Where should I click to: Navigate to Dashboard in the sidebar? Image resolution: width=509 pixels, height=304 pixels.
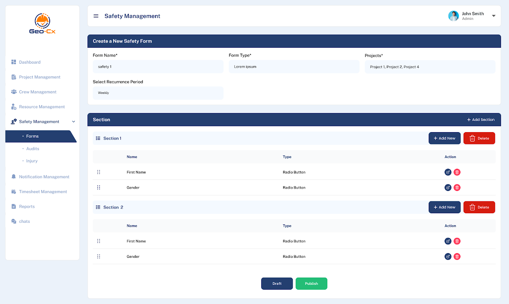click(x=30, y=62)
